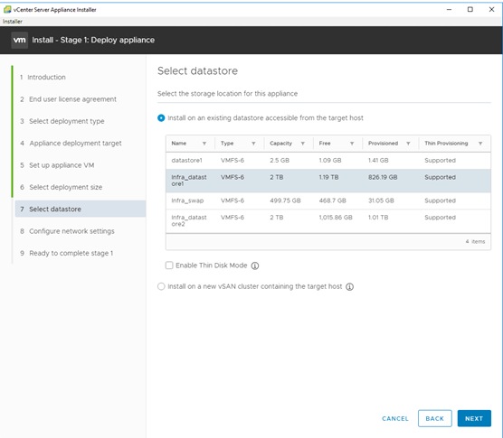Select the Infra_datastore1 row
The height and width of the screenshot is (438, 503).
(x=328, y=181)
